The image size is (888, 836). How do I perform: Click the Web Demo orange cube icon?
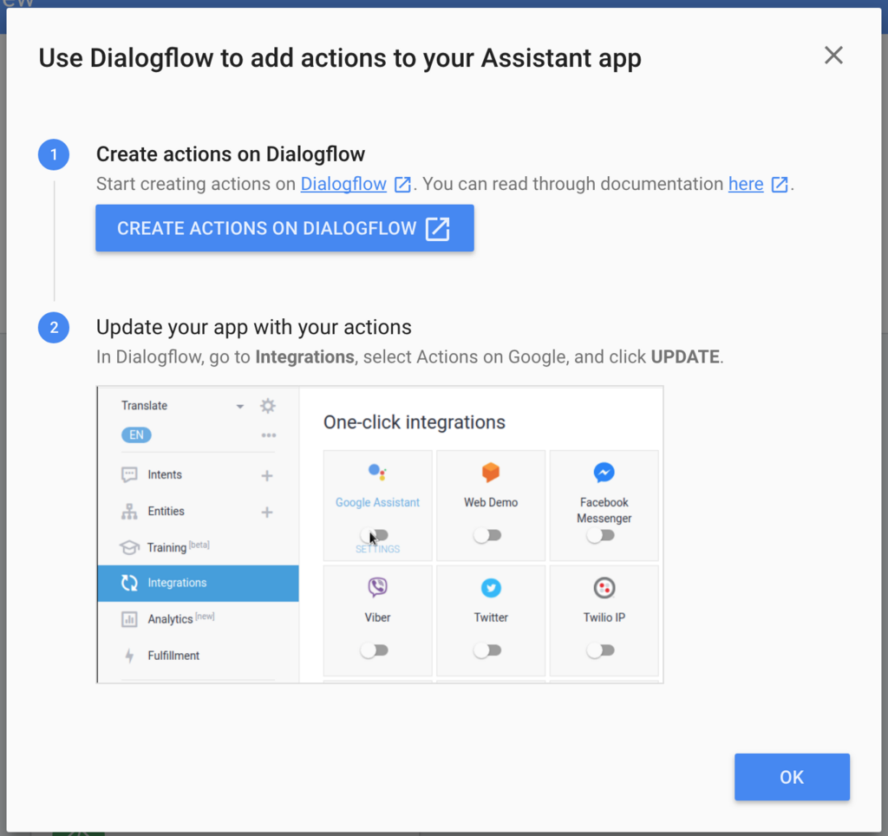click(x=491, y=472)
